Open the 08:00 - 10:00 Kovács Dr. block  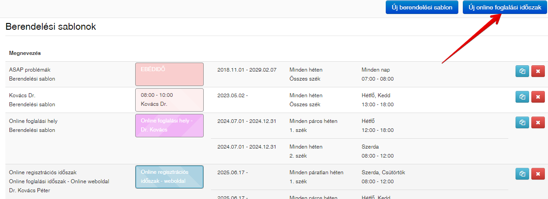click(169, 100)
